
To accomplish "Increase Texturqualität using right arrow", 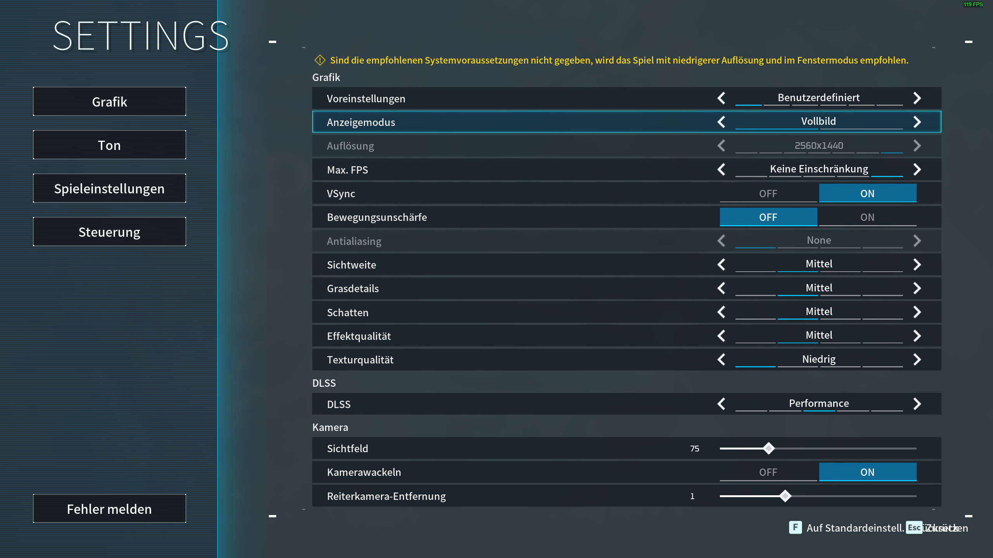I will 917,360.
